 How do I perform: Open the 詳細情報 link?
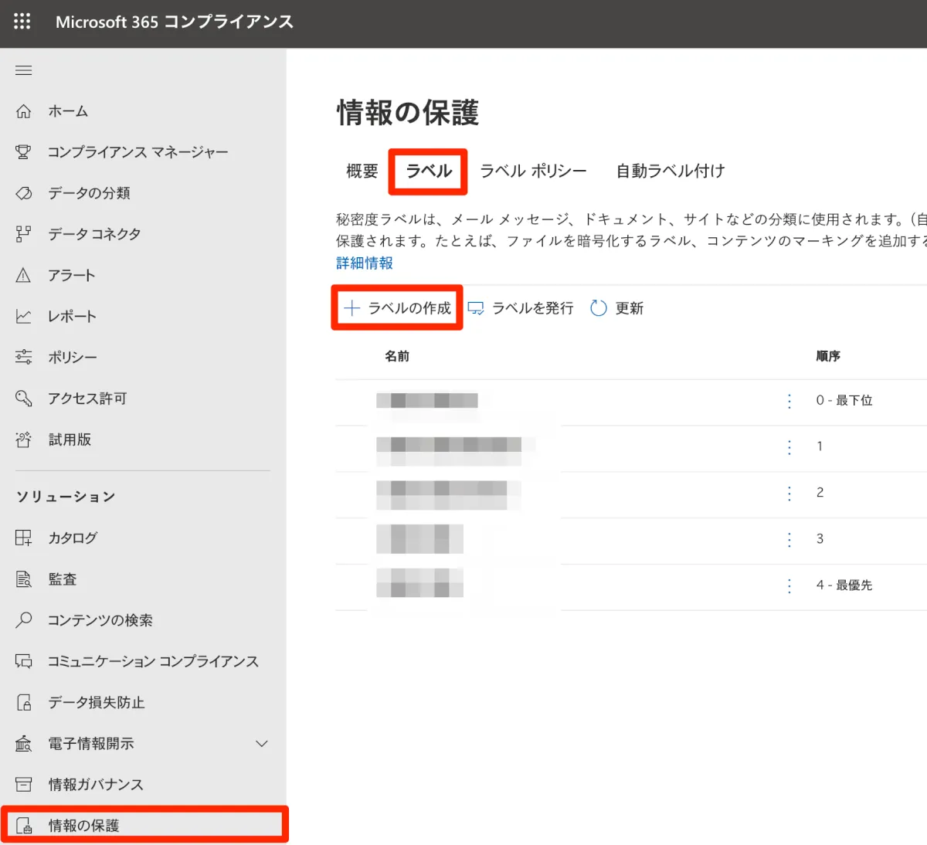pyautogui.click(x=365, y=263)
